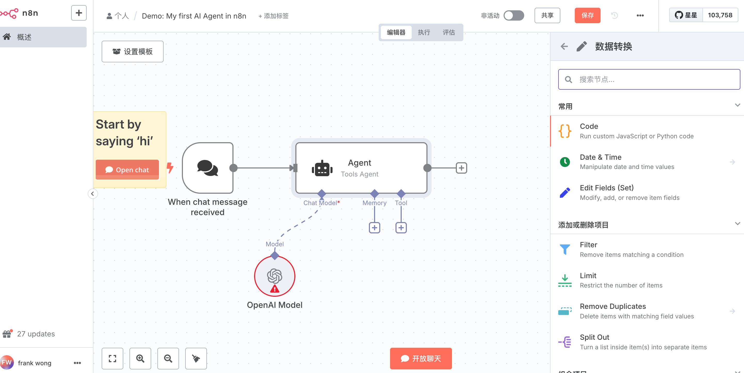744x373 pixels.
Task: Click the tidy up broom button
Action: (196, 359)
